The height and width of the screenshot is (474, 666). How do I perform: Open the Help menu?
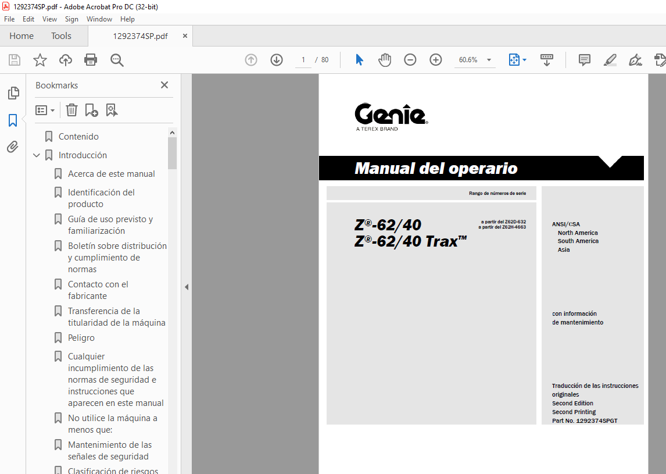click(x=127, y=19)
